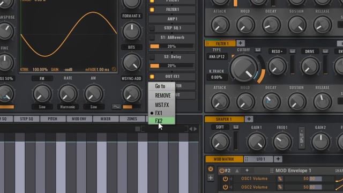Collapse mod slot #2 with the triangle arrow
The image size is (343, 193).
click(x=237, y=170)
